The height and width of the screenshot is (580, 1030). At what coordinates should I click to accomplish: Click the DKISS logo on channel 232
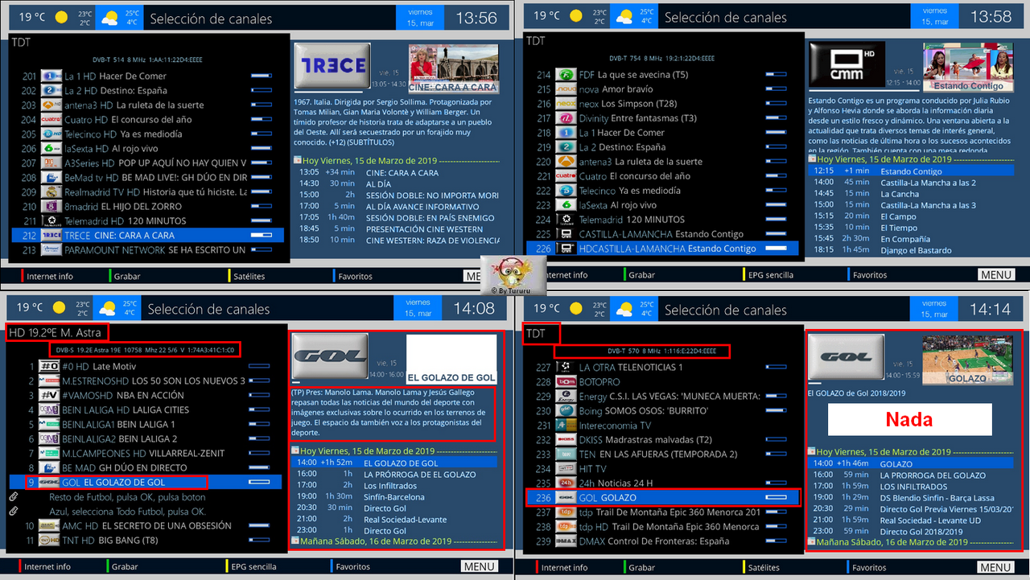(x=566, y=440)
